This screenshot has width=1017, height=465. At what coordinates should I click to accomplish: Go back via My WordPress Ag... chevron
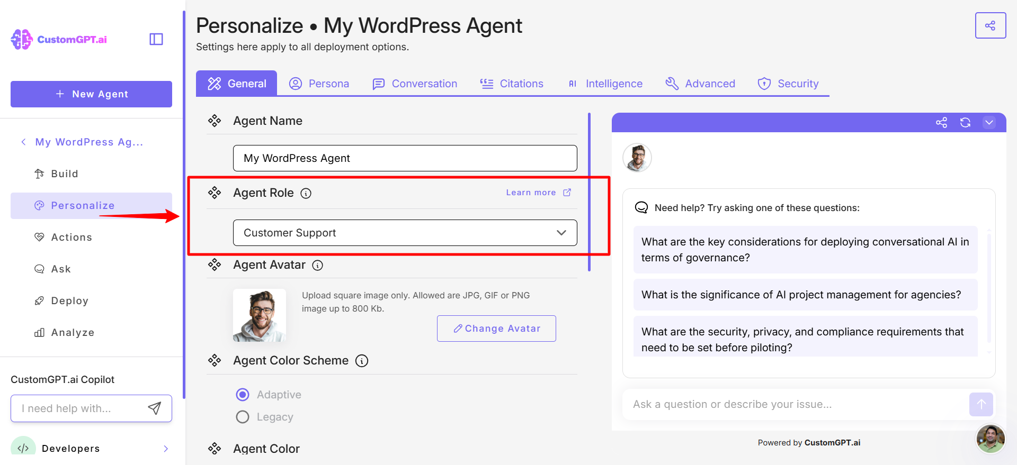tap(23, 142)
